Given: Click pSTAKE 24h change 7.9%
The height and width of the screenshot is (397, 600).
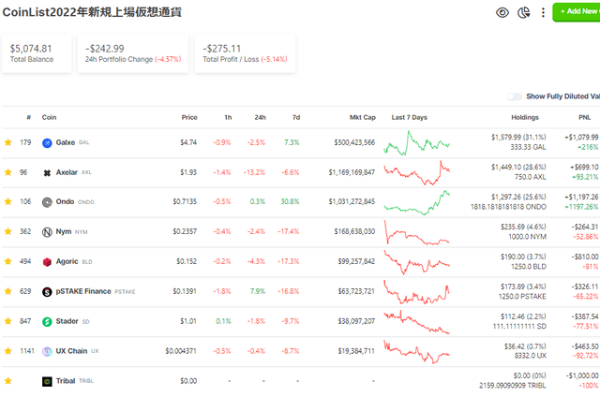Looking at the screenshot, I should click(x=258, y=291).
